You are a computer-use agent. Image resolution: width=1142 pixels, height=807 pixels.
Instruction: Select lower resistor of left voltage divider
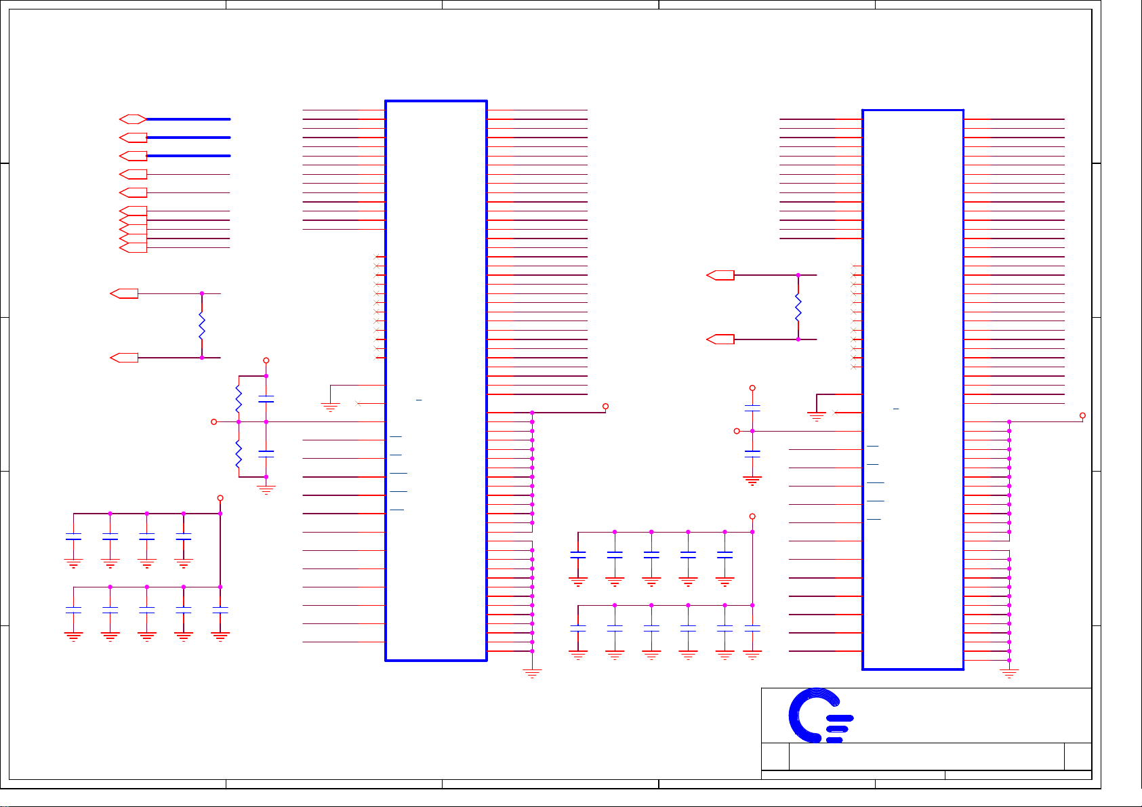[239, 454]
